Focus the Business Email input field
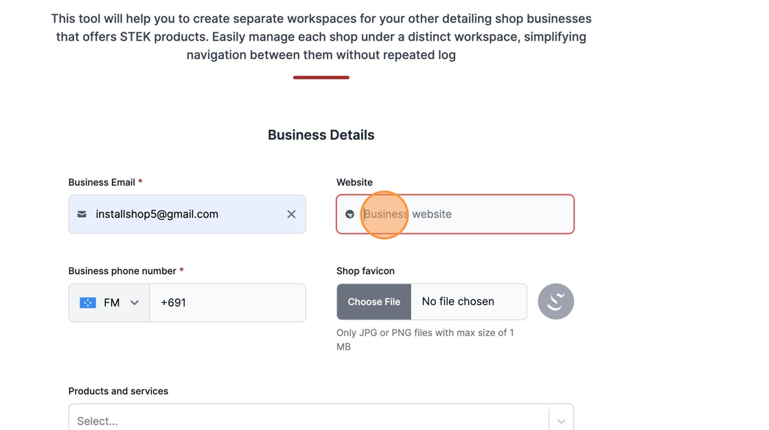Screen dimensions: 769x430 (185, 214)
